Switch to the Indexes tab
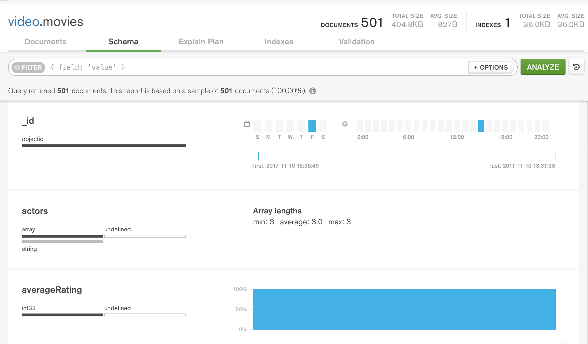This screenshot has height=344, width=588. [x=279, y=41]
